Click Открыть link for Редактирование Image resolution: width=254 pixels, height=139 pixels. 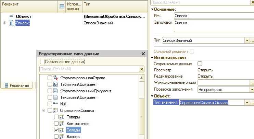pos(205,76)
